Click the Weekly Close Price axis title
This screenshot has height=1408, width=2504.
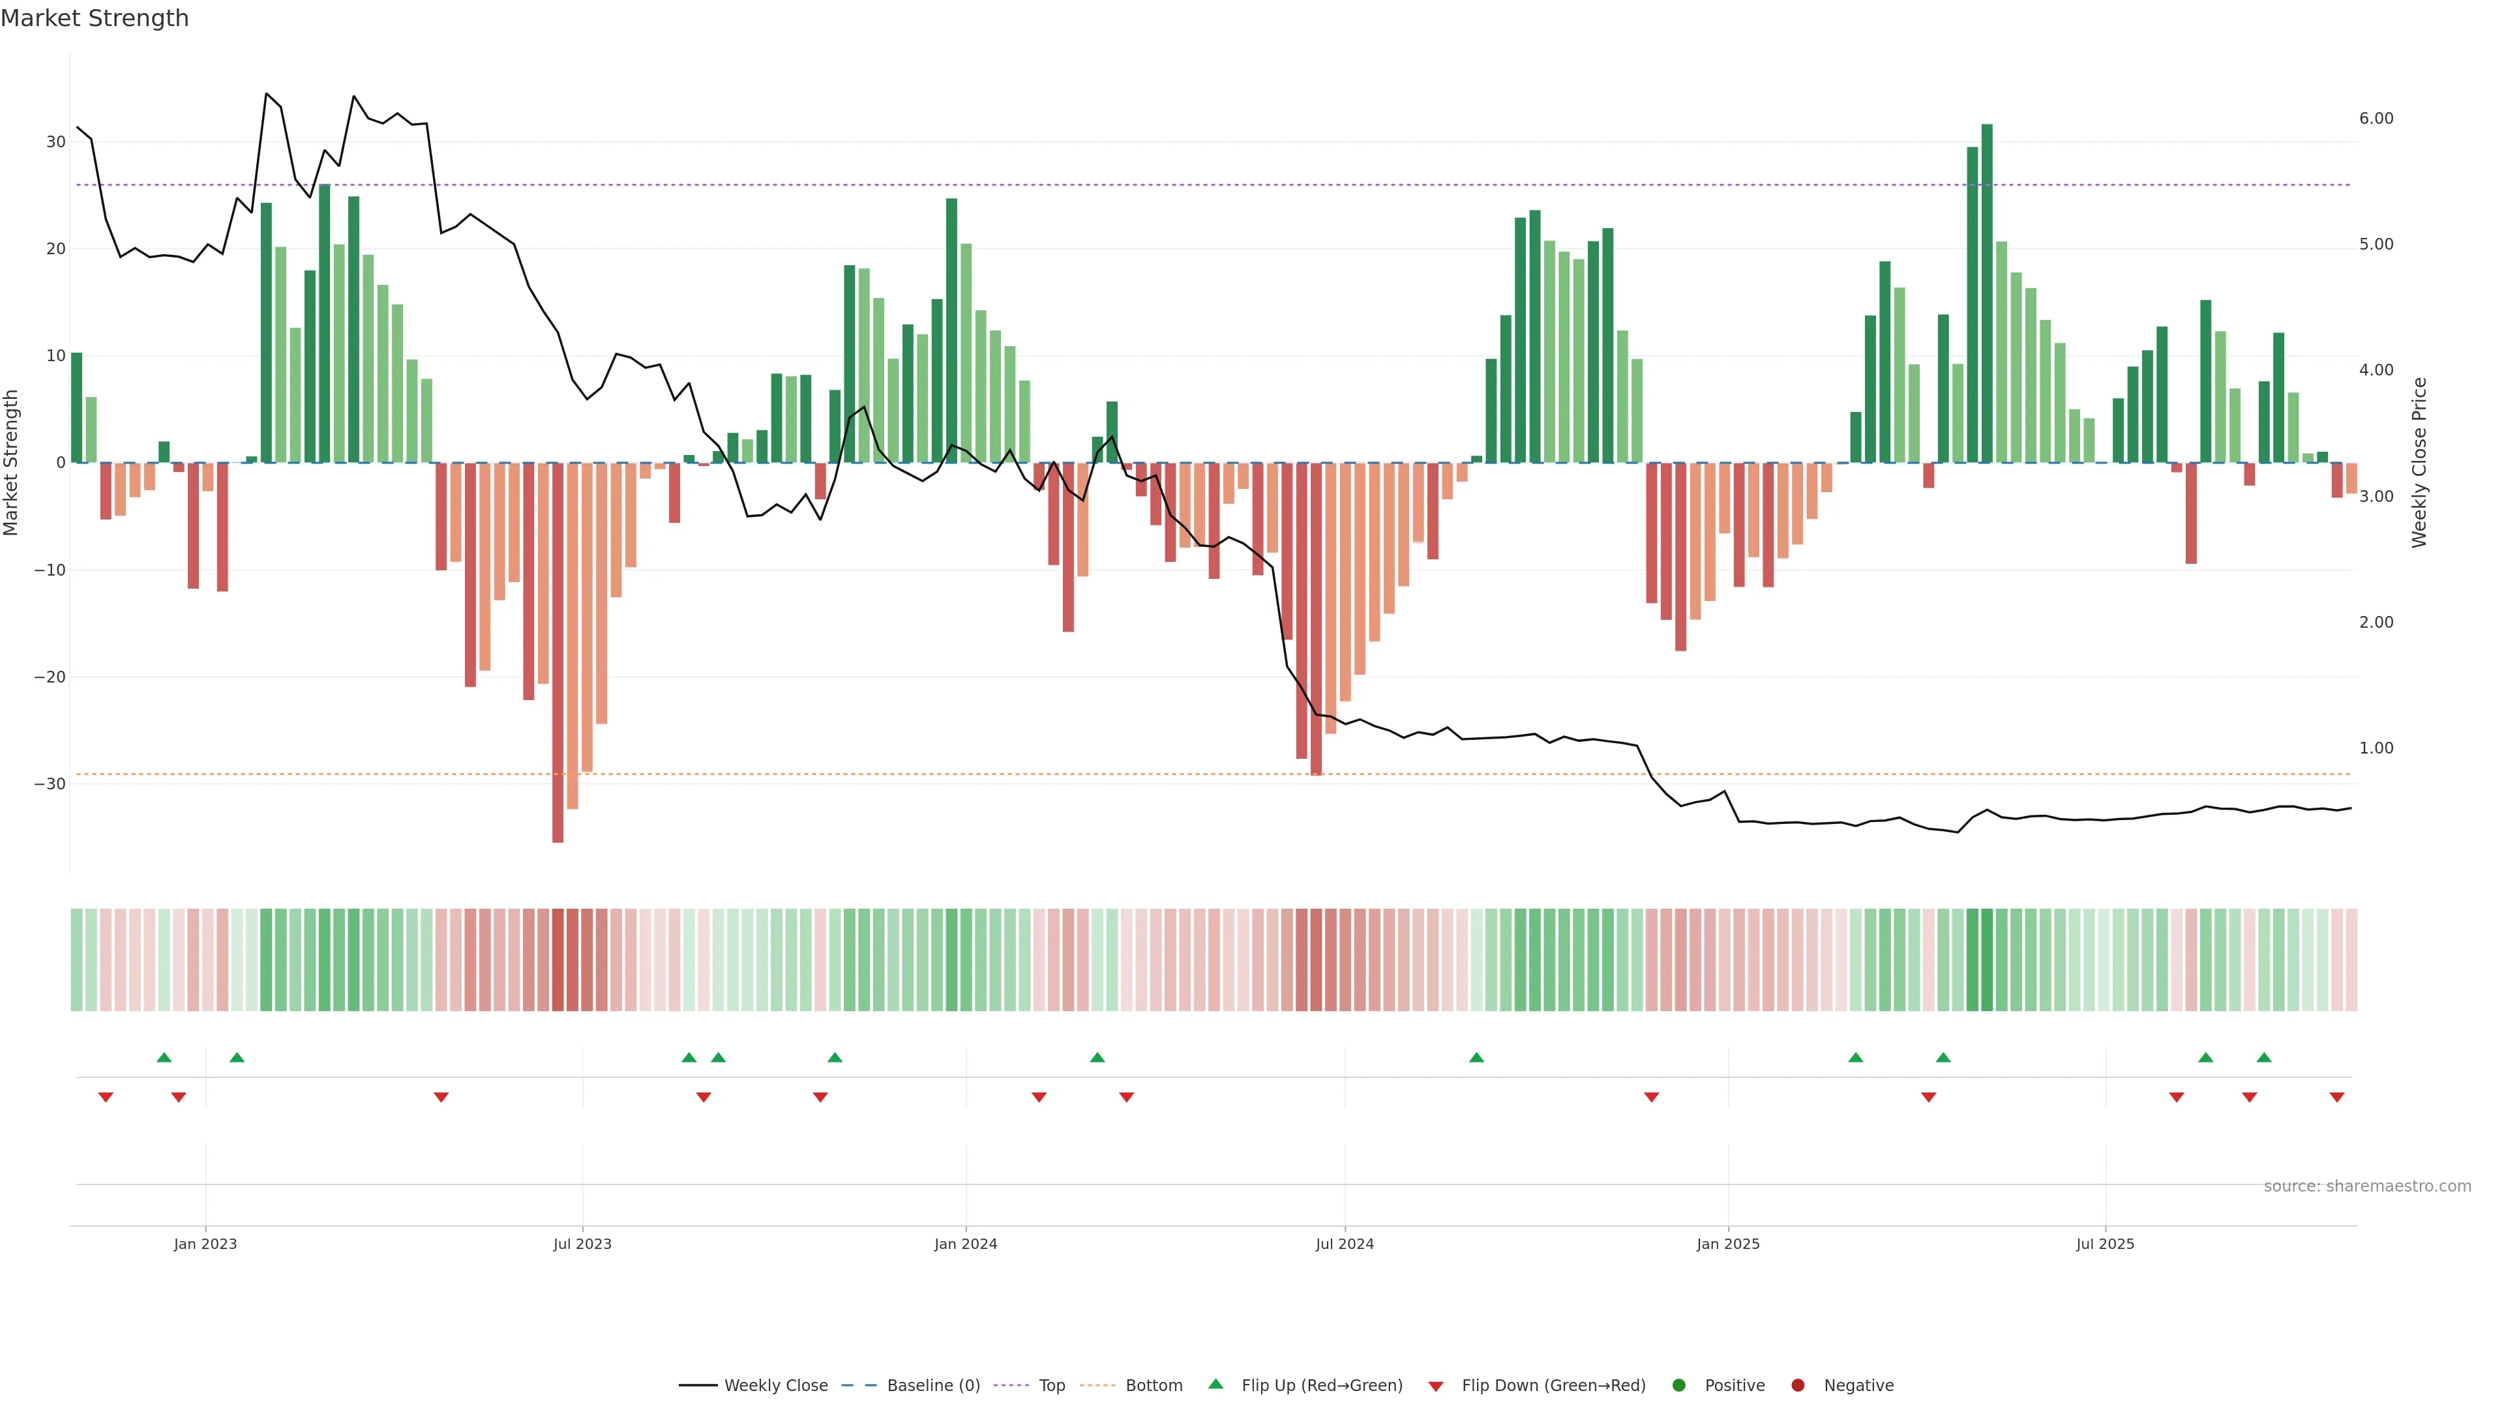click(x=2419, y=463)
